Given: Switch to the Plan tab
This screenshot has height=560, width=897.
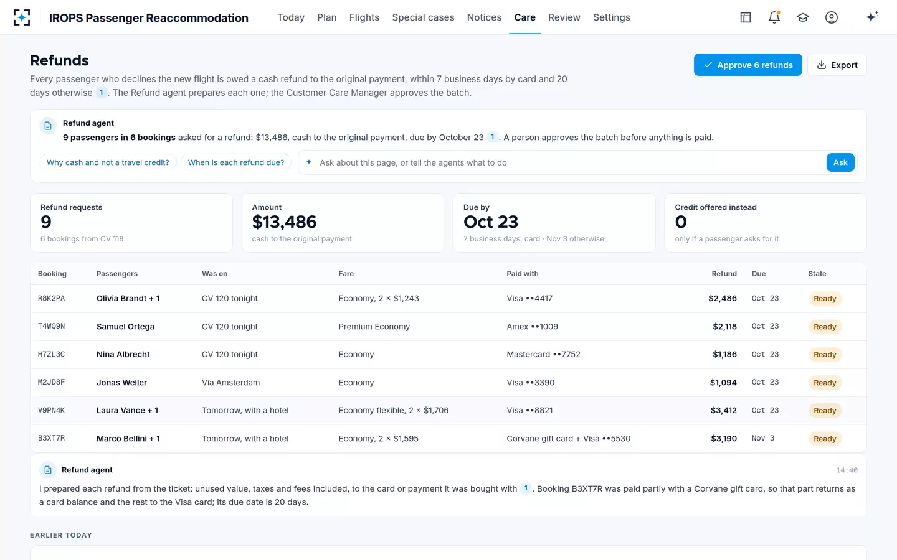Looking at the screenshot, I should [x=327, y=17].
